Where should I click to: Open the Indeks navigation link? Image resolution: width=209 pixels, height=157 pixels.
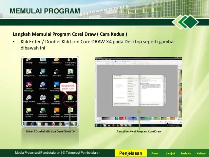tap(186, 153)
